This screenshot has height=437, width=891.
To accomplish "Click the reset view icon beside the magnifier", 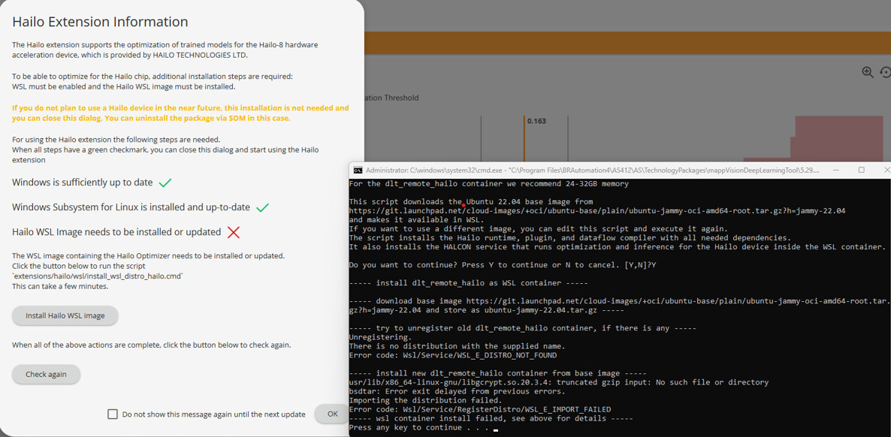I will pyautogui.click(x=885, y=72).
